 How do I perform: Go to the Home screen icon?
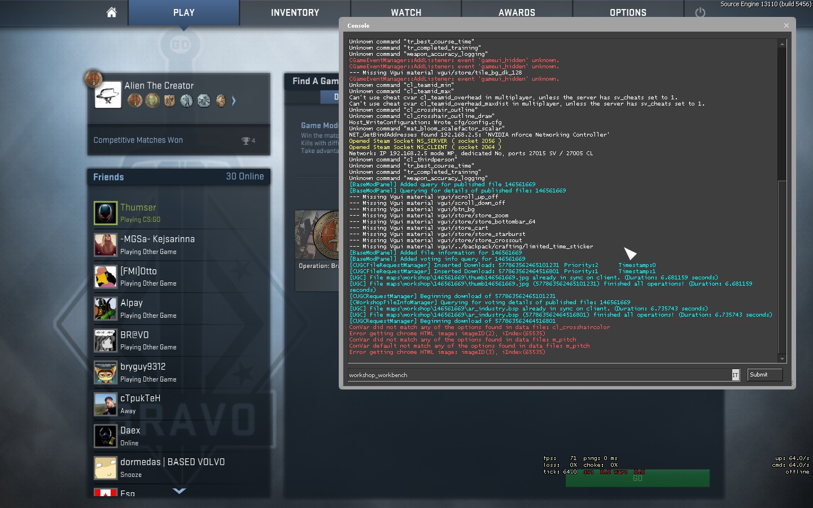(111, 12)
